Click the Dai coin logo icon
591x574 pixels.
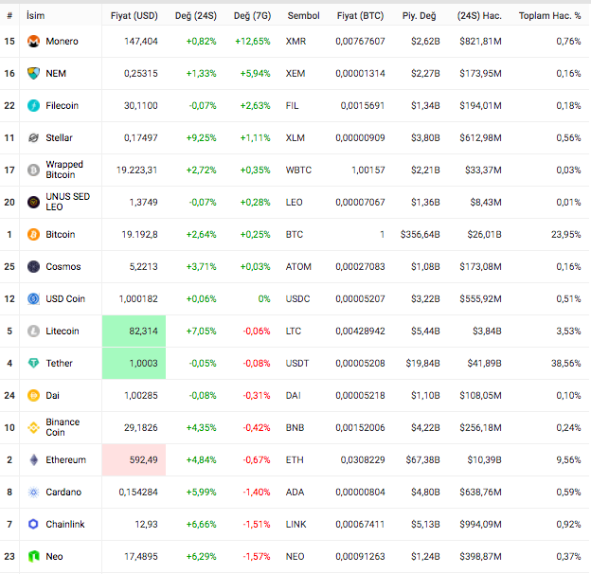click(33, 395)
